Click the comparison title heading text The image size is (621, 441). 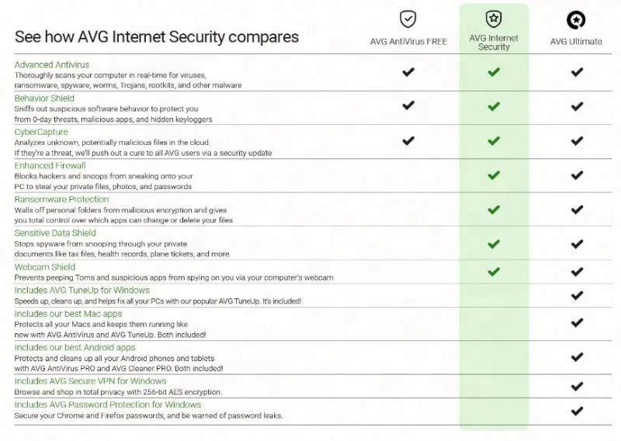coord(157,36)
